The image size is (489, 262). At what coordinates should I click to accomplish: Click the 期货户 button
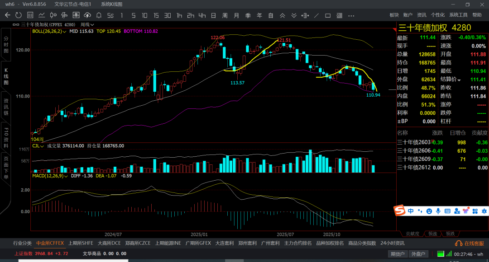point(398,254)
